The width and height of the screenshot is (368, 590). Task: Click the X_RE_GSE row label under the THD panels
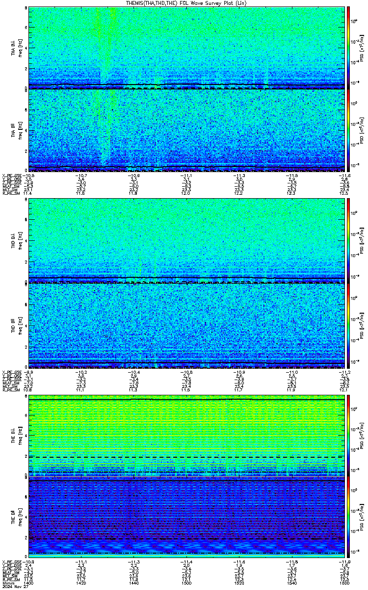(x=12, y=372)
